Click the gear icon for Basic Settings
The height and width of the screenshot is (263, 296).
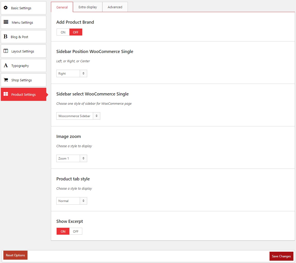[6, 8]
